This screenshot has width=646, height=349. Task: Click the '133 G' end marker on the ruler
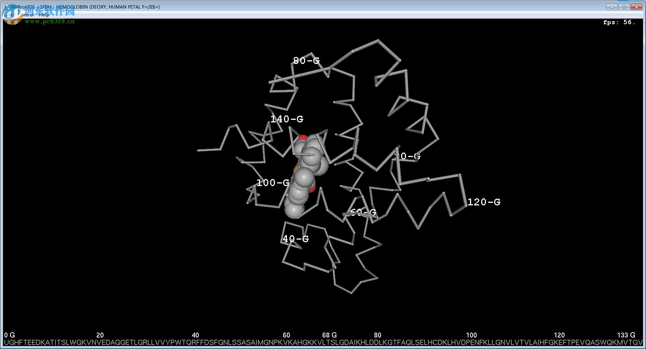[x=626, y=335]
